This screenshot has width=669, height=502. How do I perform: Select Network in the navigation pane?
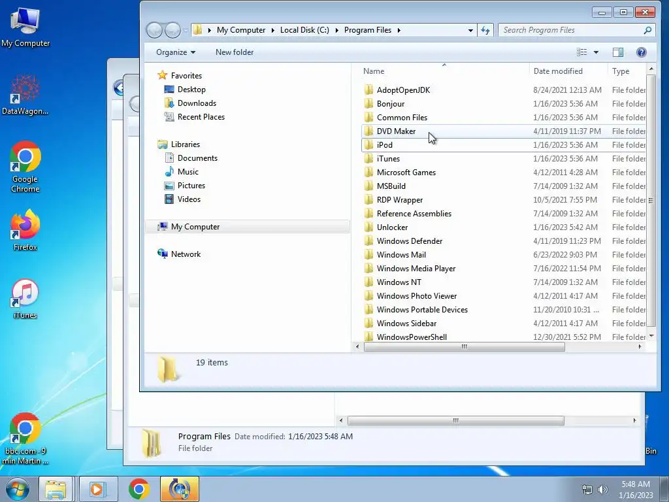pos(186,254)
